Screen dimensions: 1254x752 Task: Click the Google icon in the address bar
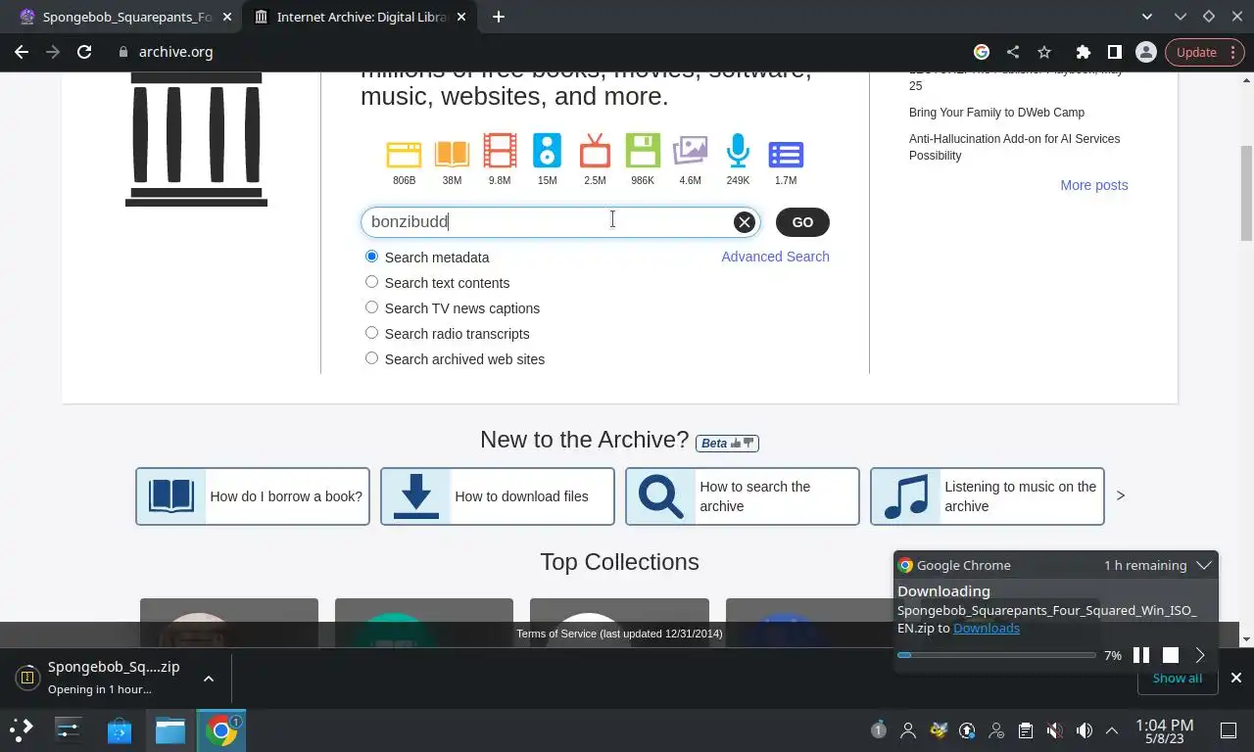coord(982,52)
